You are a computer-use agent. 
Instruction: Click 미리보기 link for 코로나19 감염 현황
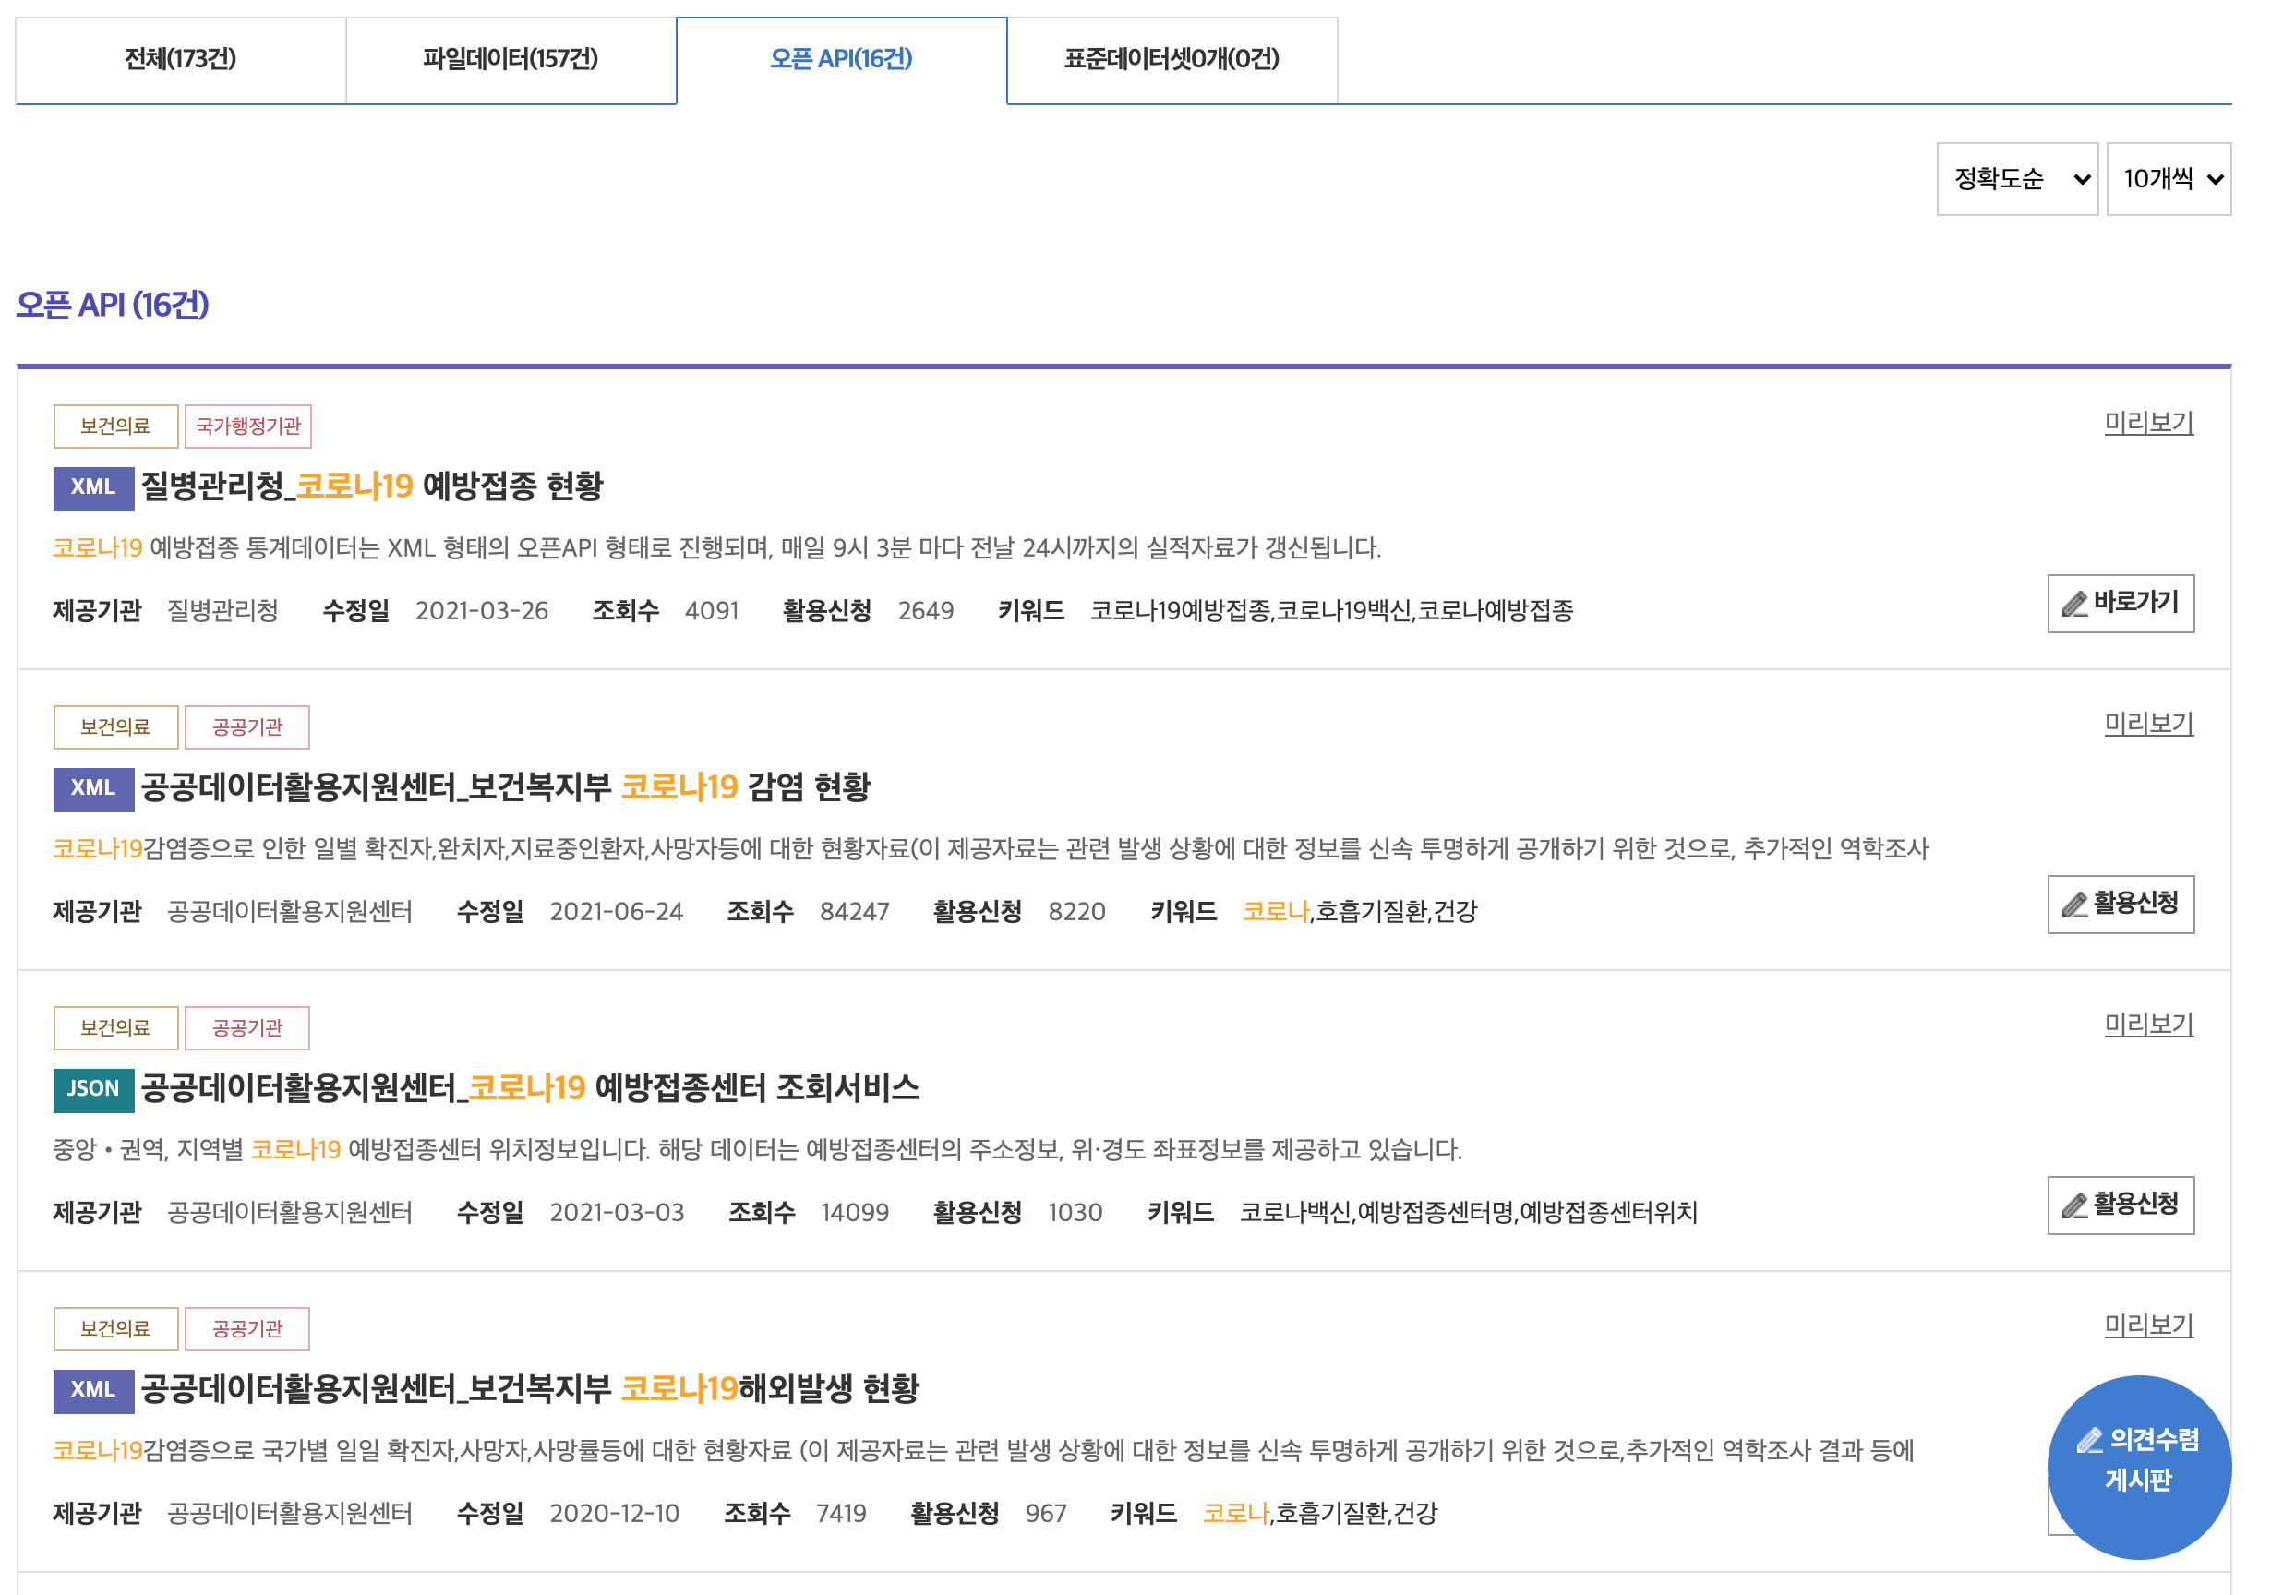coord(2147,724)
